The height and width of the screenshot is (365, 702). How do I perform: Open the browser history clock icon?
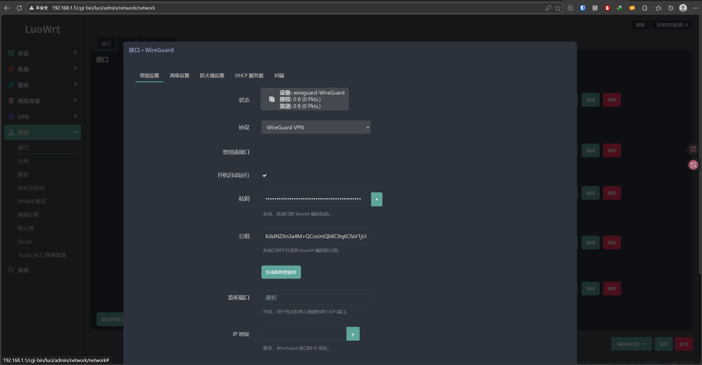click(x=670, y=8)
